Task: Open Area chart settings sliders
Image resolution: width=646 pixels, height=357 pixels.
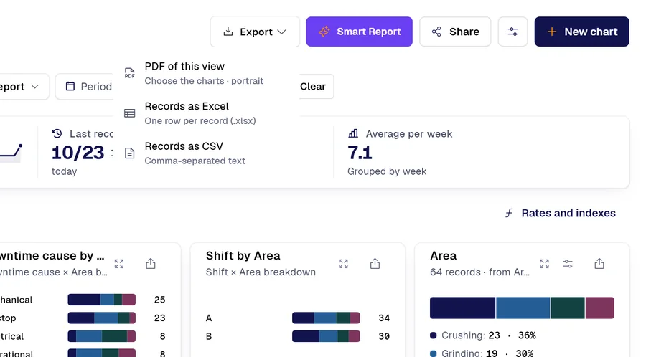Action: pos(568,264)
